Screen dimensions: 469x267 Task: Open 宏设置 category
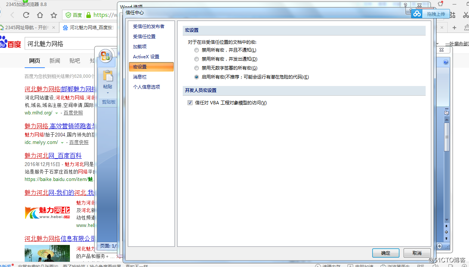(x=151, y=67)
